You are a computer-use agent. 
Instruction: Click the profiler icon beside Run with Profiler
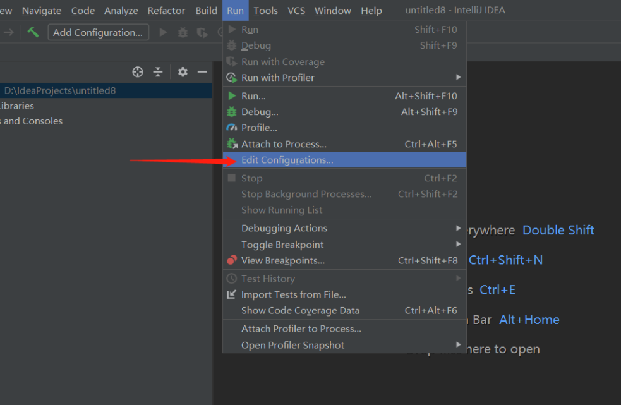click(232, 78)
